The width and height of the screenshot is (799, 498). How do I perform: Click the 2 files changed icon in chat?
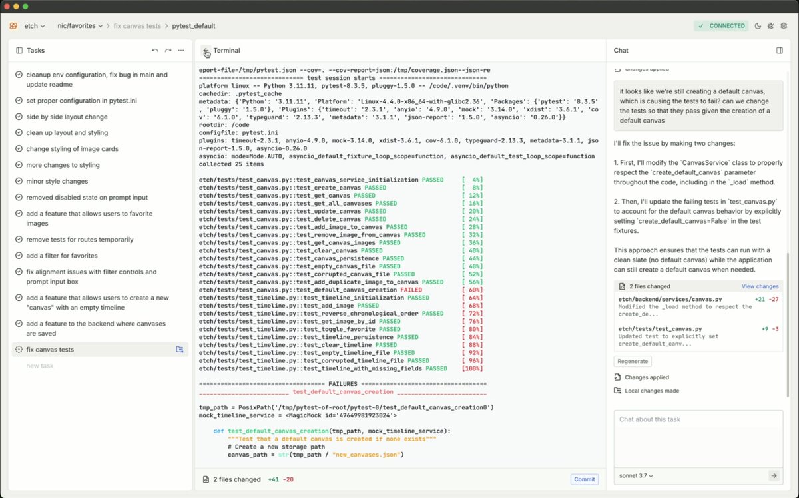[x=622, y=286]
